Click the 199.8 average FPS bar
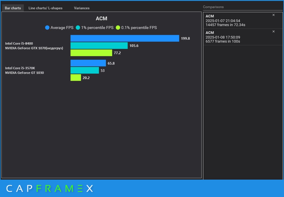The height and width of the screenshot is (197, 284). [x=125, y=38]
